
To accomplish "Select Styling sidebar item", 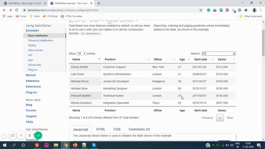I will [x=32, y=45].
